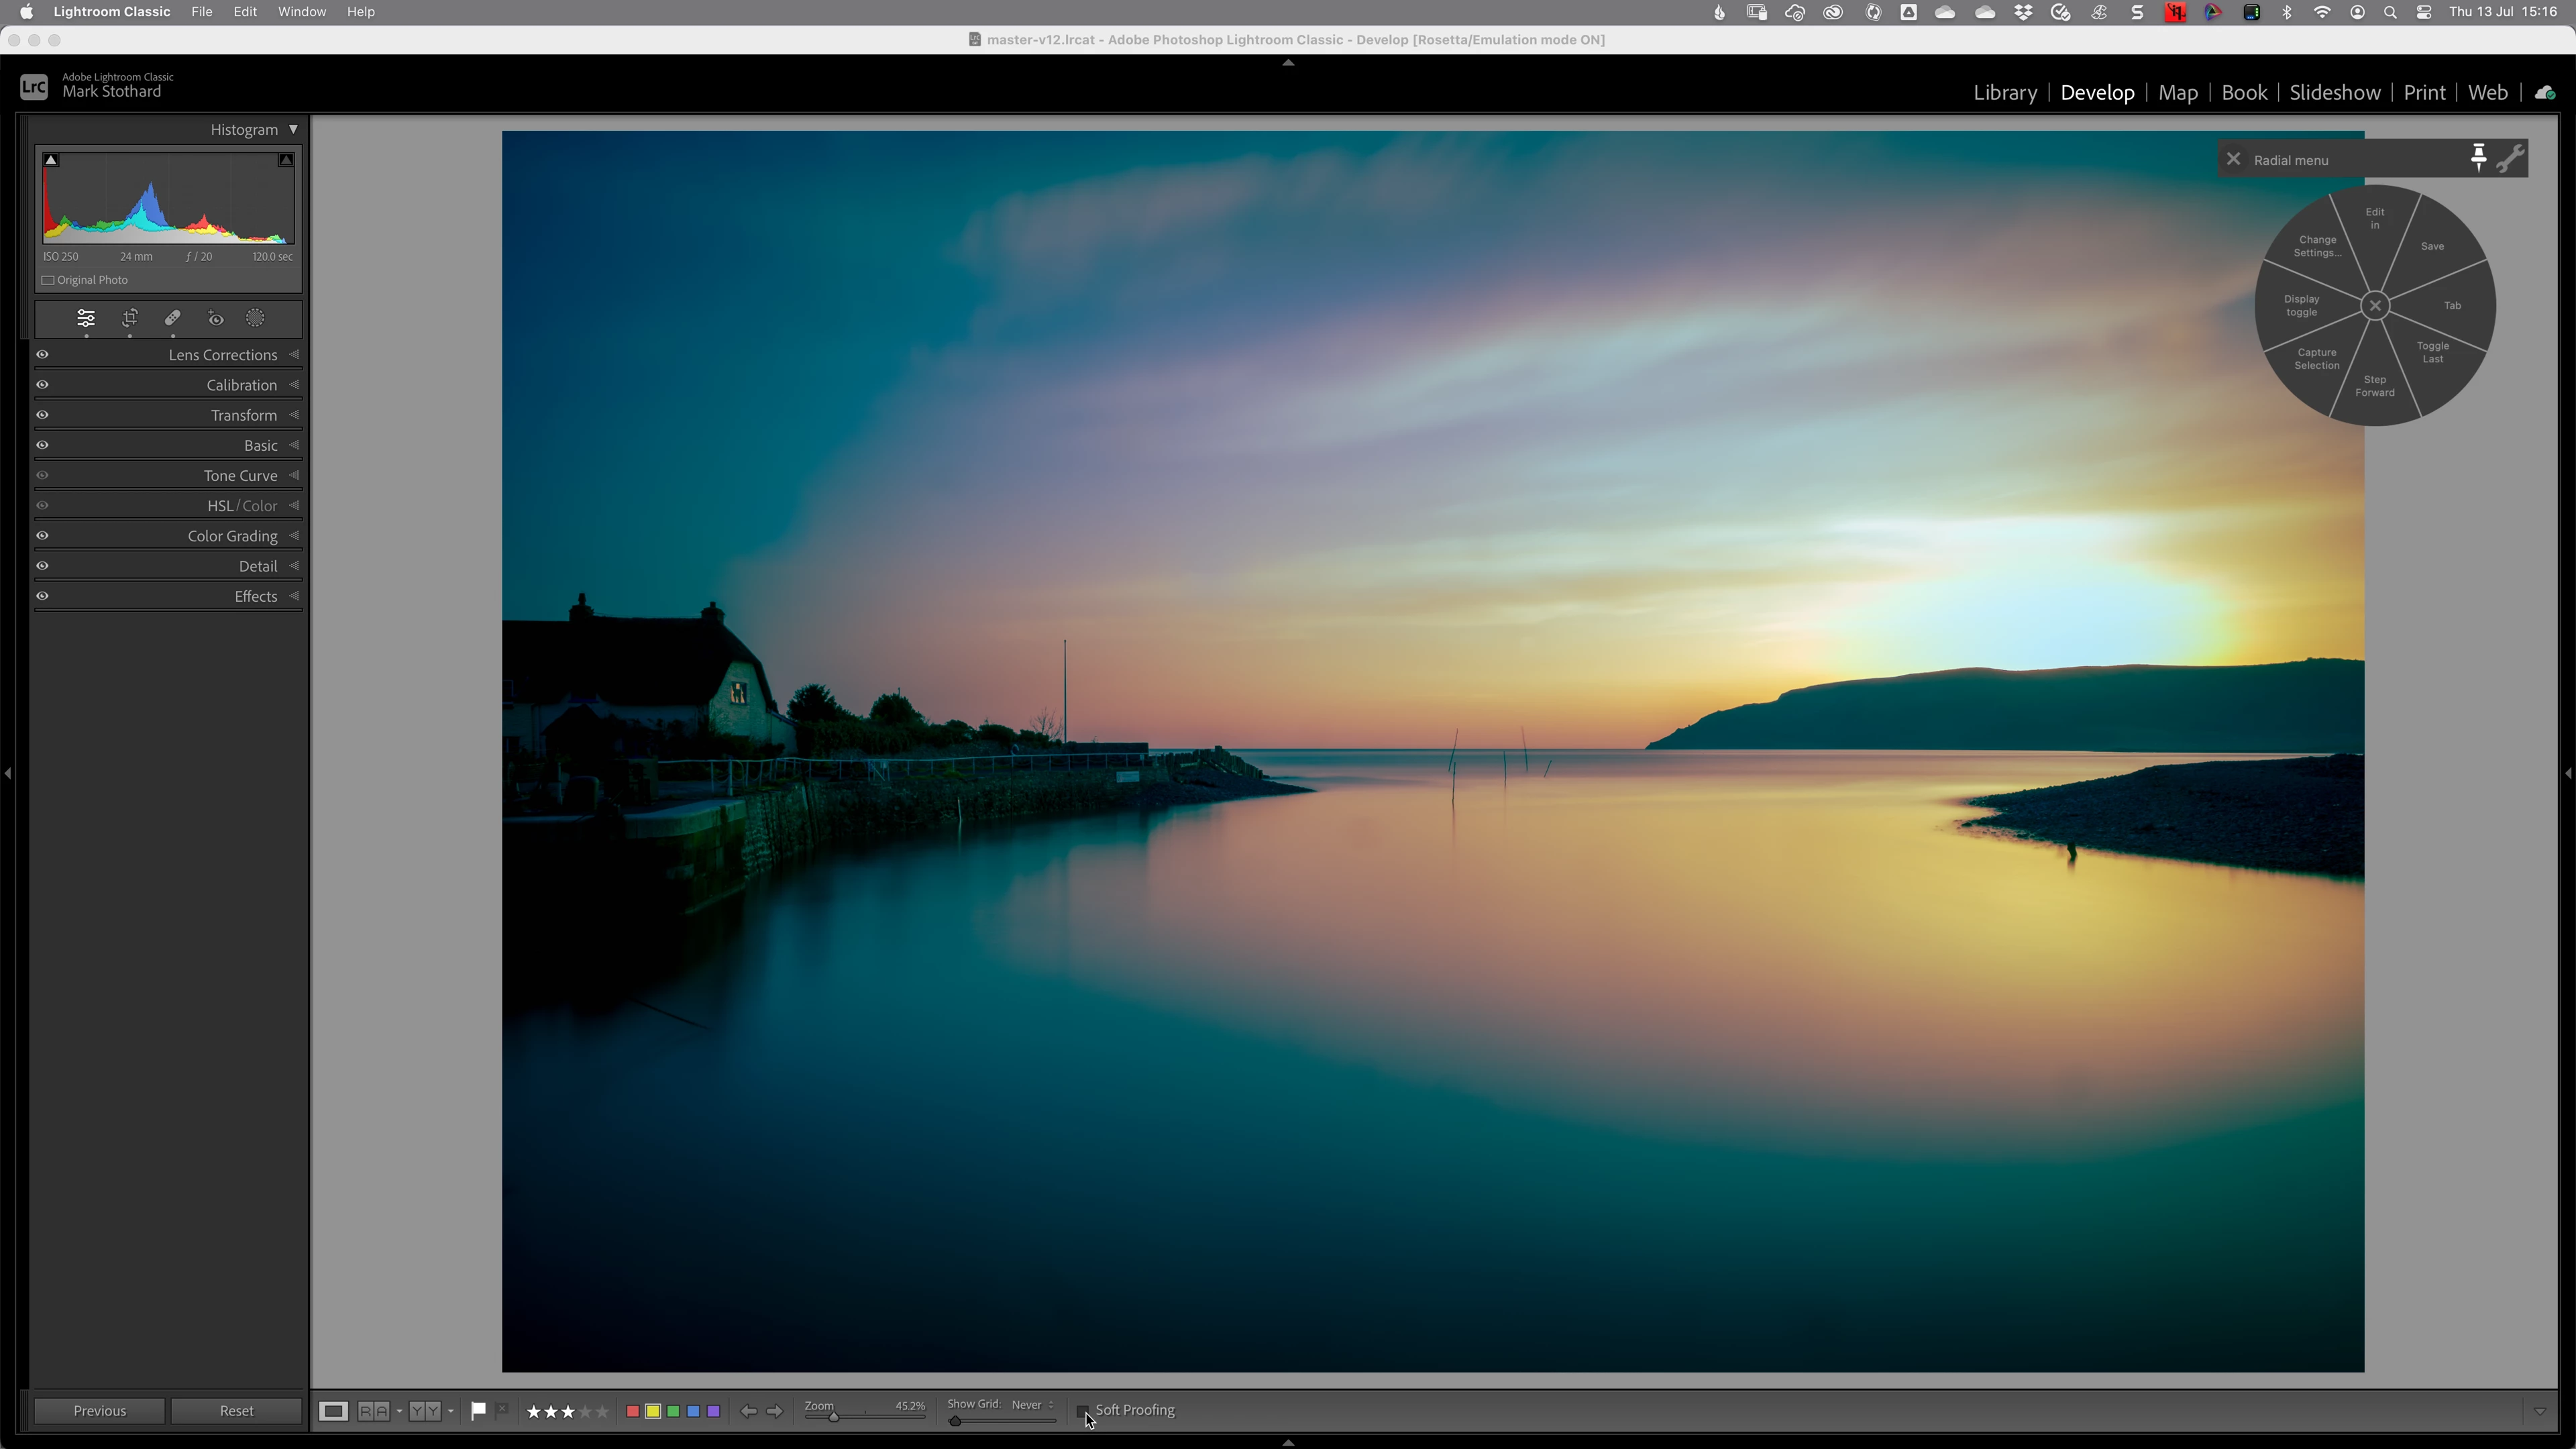Check the Original Photo checkbox
This screenshot has width=2576, height=1449.
[48, 280]
